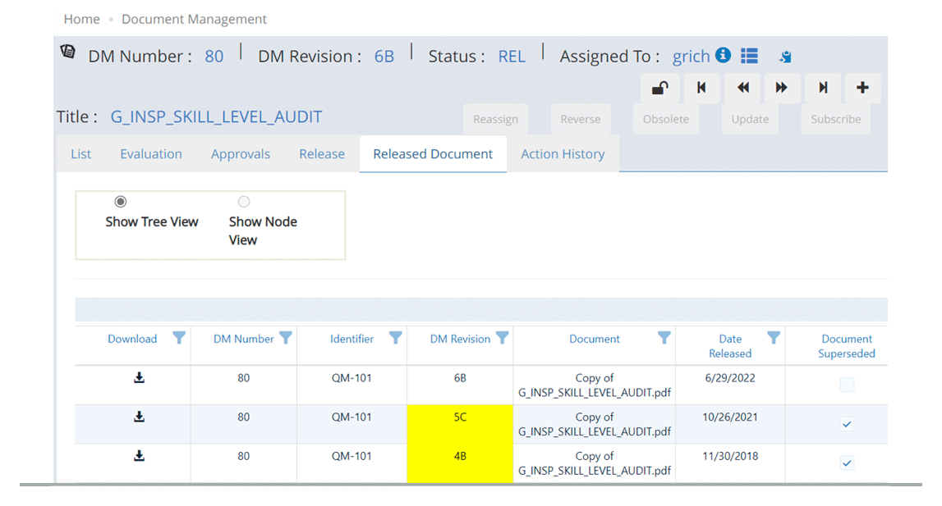
Task: Open the info icon beside grich
Action: click(724, 56)
